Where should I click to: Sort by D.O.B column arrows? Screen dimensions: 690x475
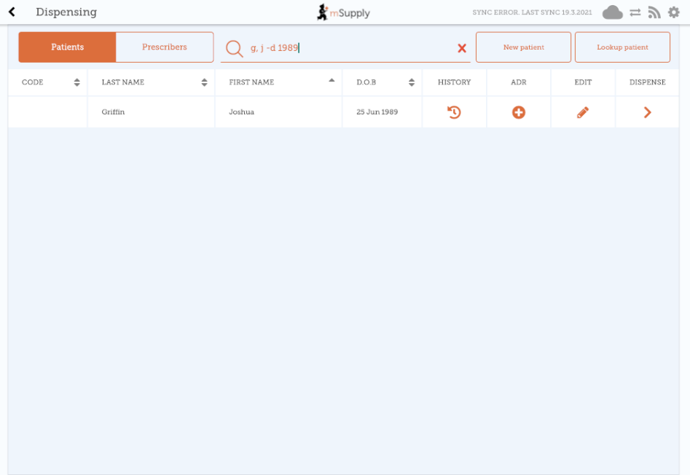pos(412,82)
